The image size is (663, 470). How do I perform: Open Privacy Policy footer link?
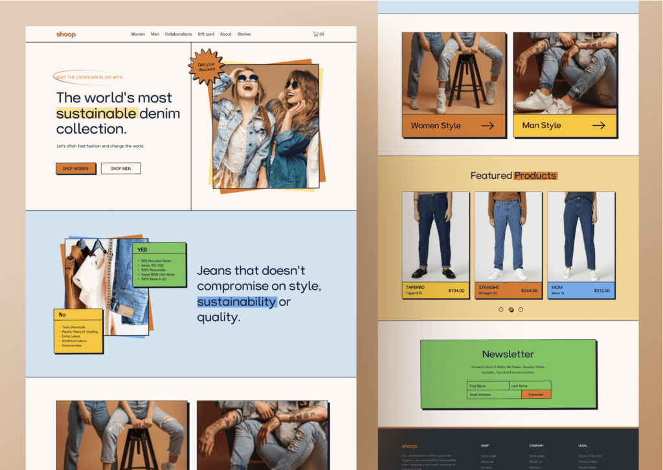click(587, 462)
